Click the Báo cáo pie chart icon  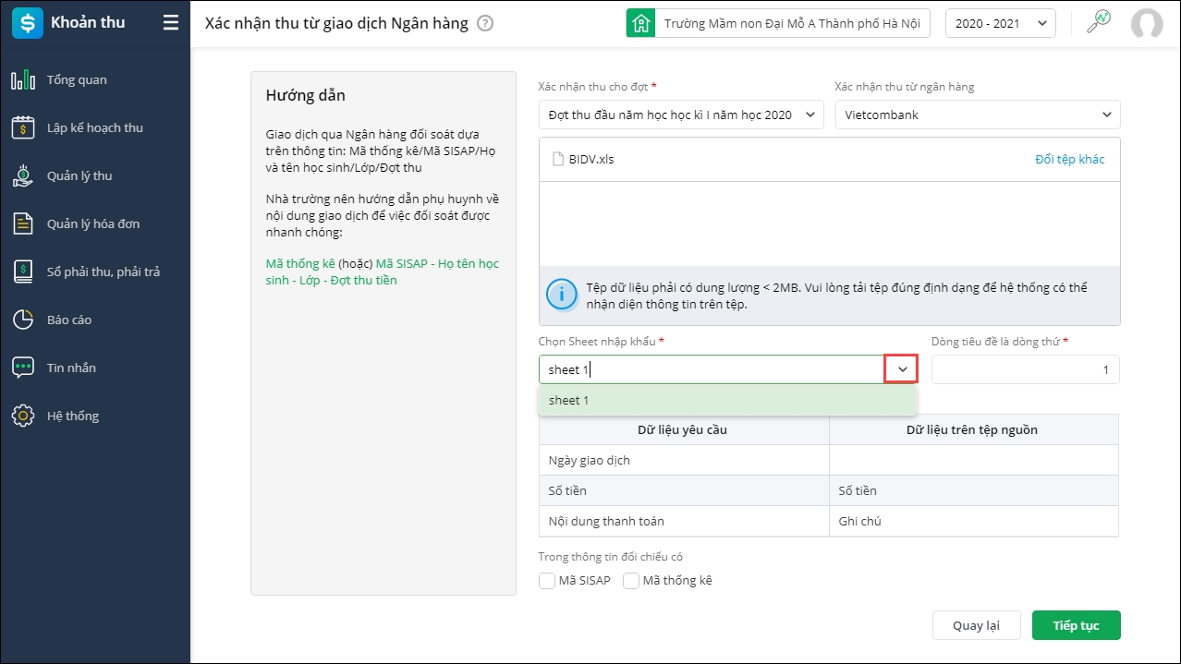click(x=23, y=320)
